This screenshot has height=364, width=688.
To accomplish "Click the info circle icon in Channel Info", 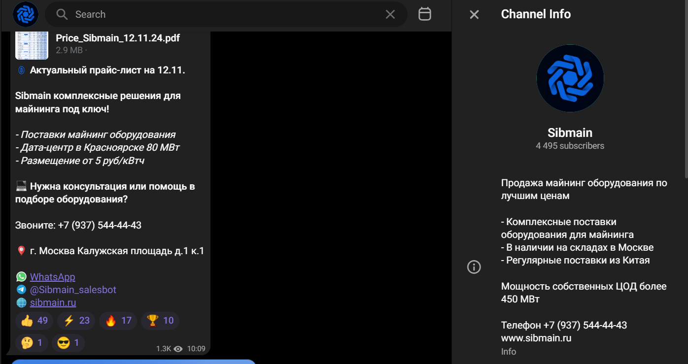I will pyautogui.click(x=474, y=267).
